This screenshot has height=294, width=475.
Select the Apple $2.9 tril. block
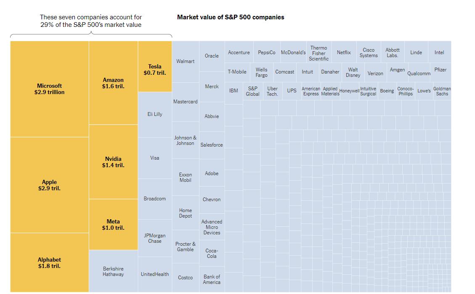coord(49,185)
